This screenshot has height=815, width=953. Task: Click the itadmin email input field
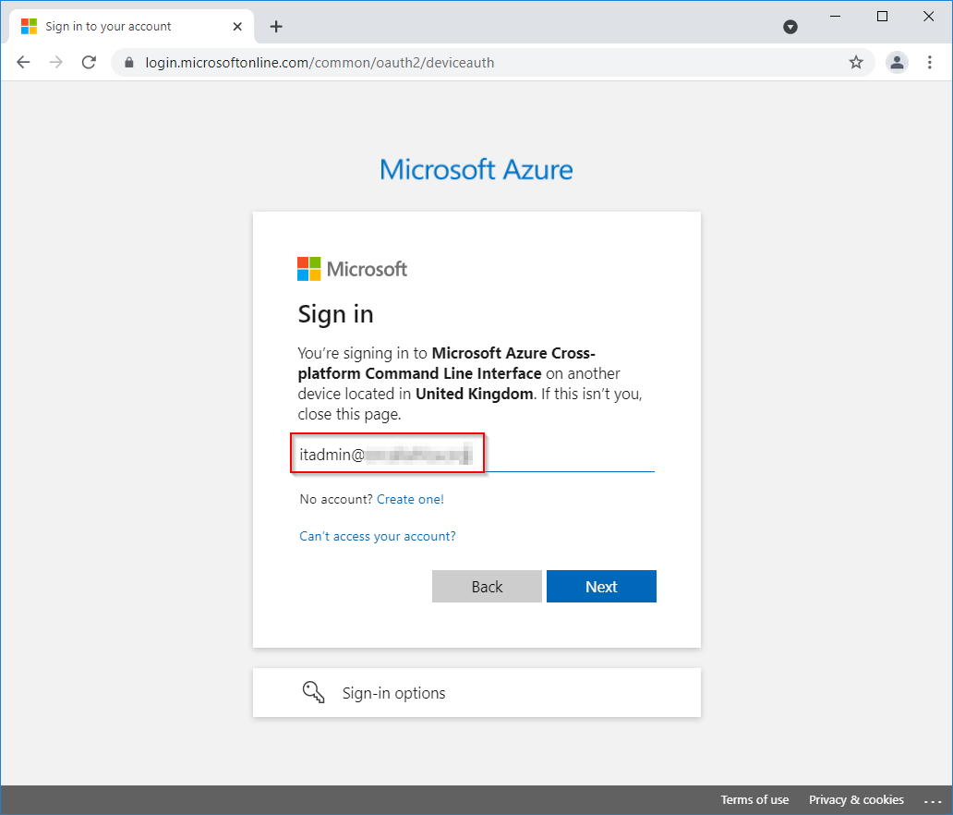pos(476,455)
